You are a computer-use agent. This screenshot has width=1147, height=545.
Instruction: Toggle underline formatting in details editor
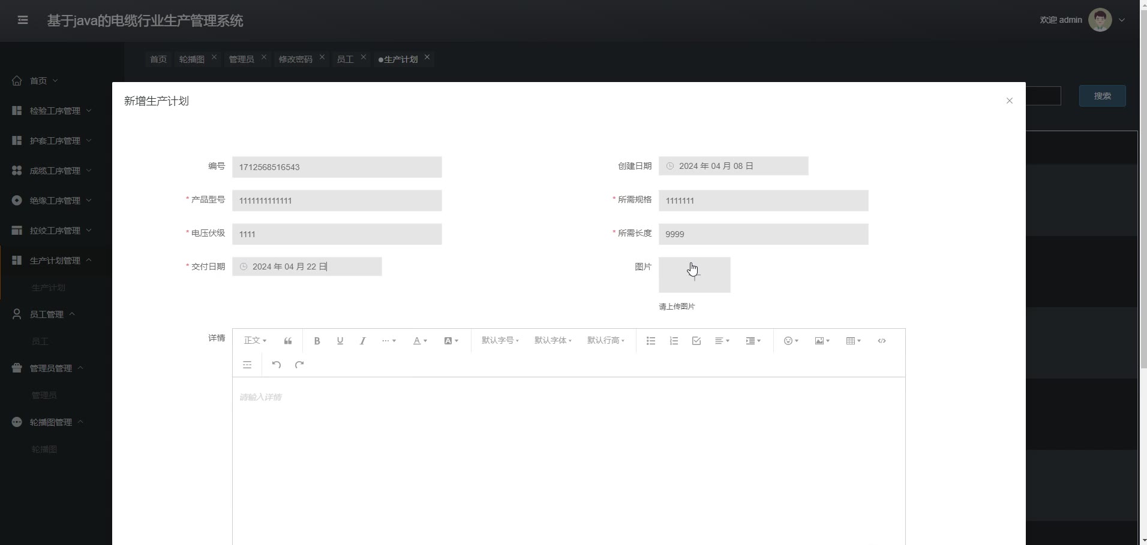click(x=340, y=341)
